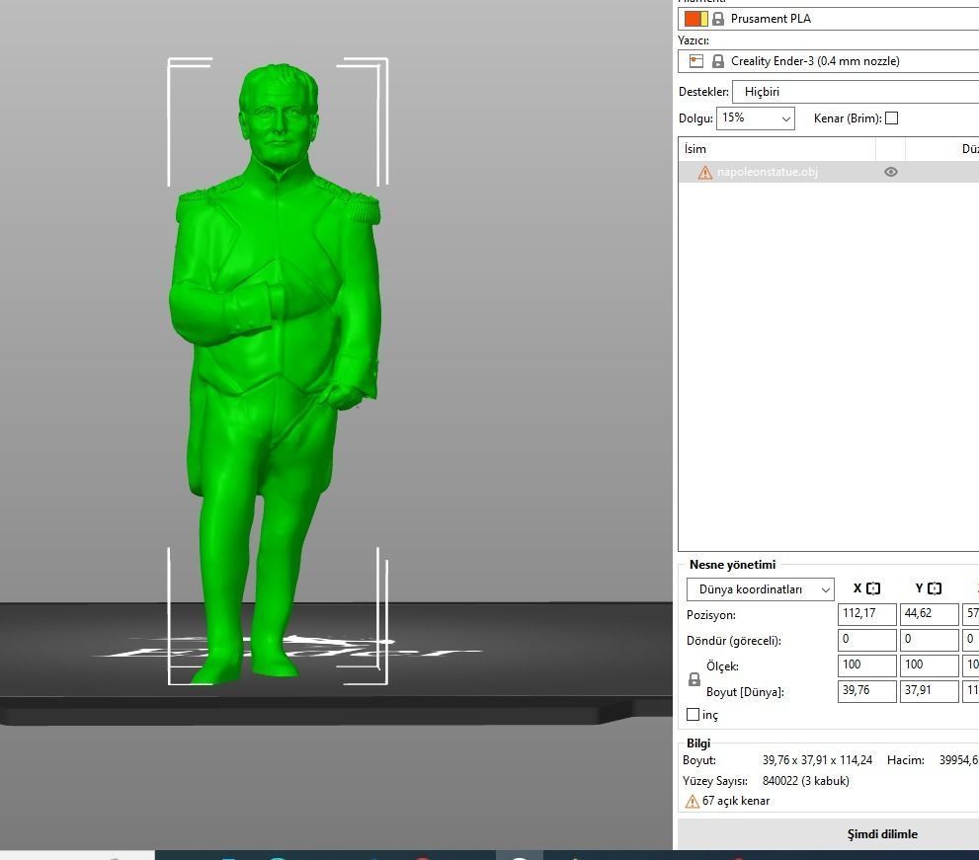Click the Yüzey Sayısı value 840022 (3 kabuk)

click(x=806, y=781)
